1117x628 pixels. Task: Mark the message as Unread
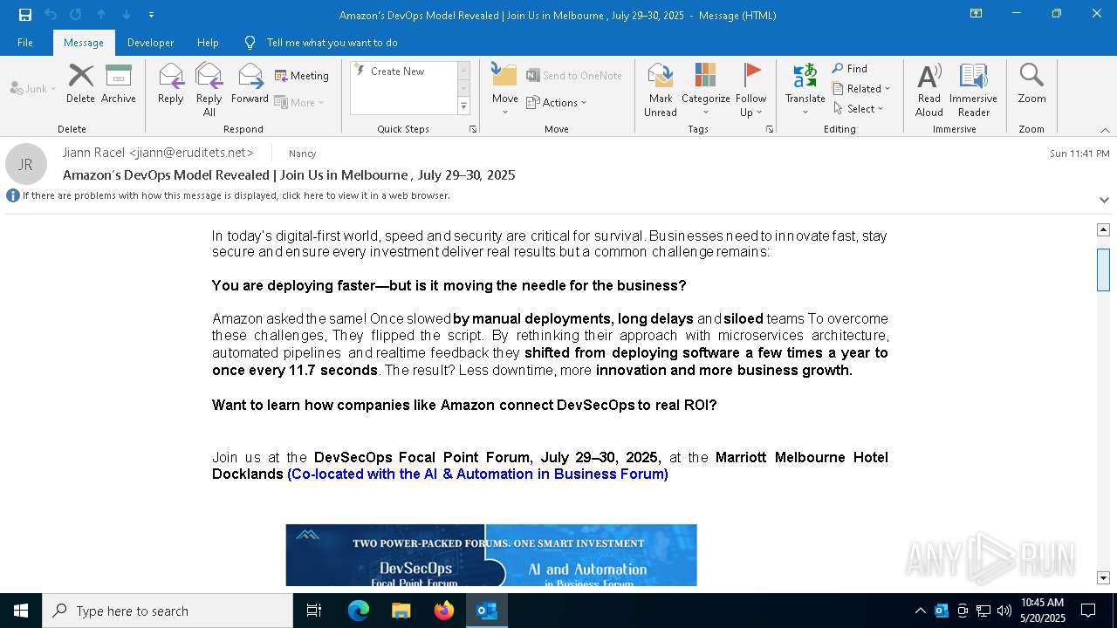661,89
